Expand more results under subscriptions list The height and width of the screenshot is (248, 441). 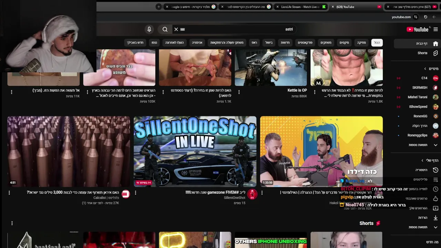pyautogui.click(x=416, y=145)
